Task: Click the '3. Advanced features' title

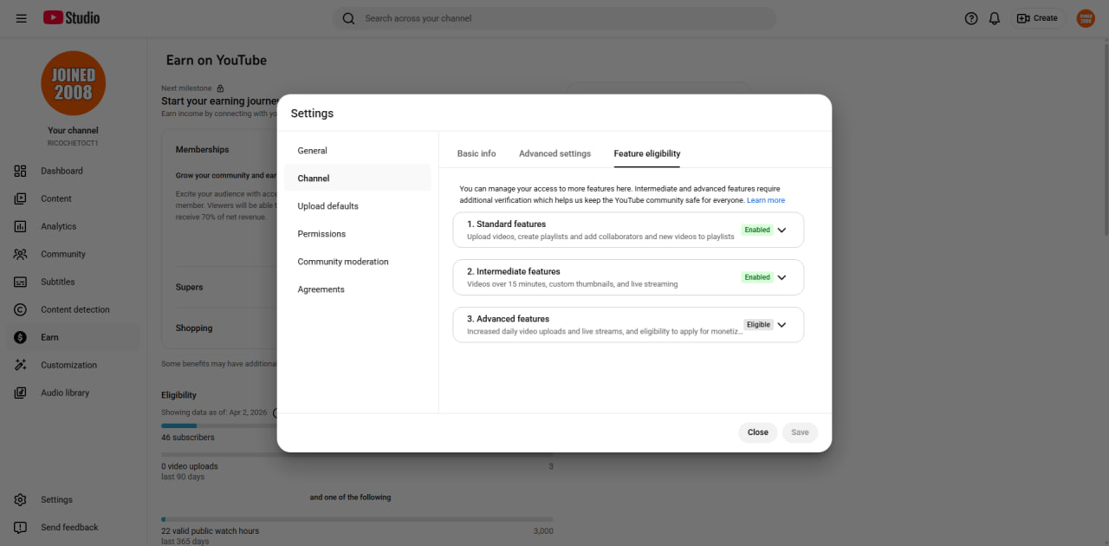Action: point(508,319)
